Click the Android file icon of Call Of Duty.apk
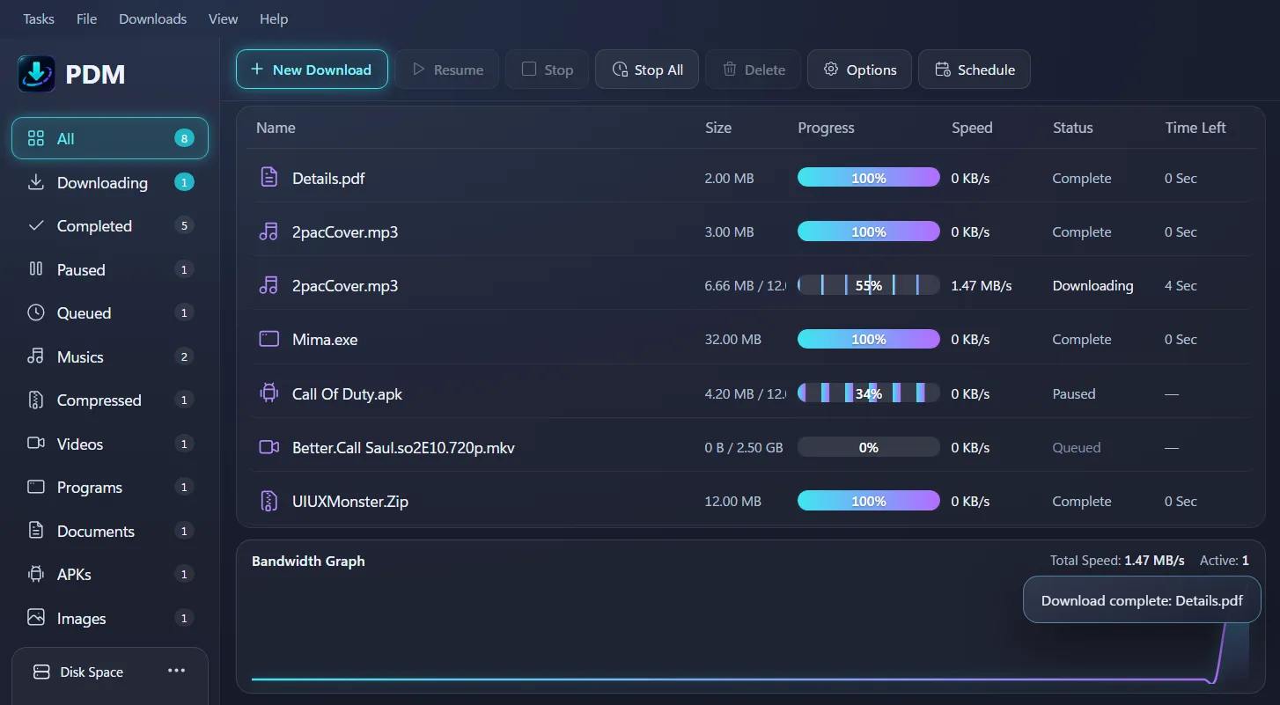 pos(269,393)
